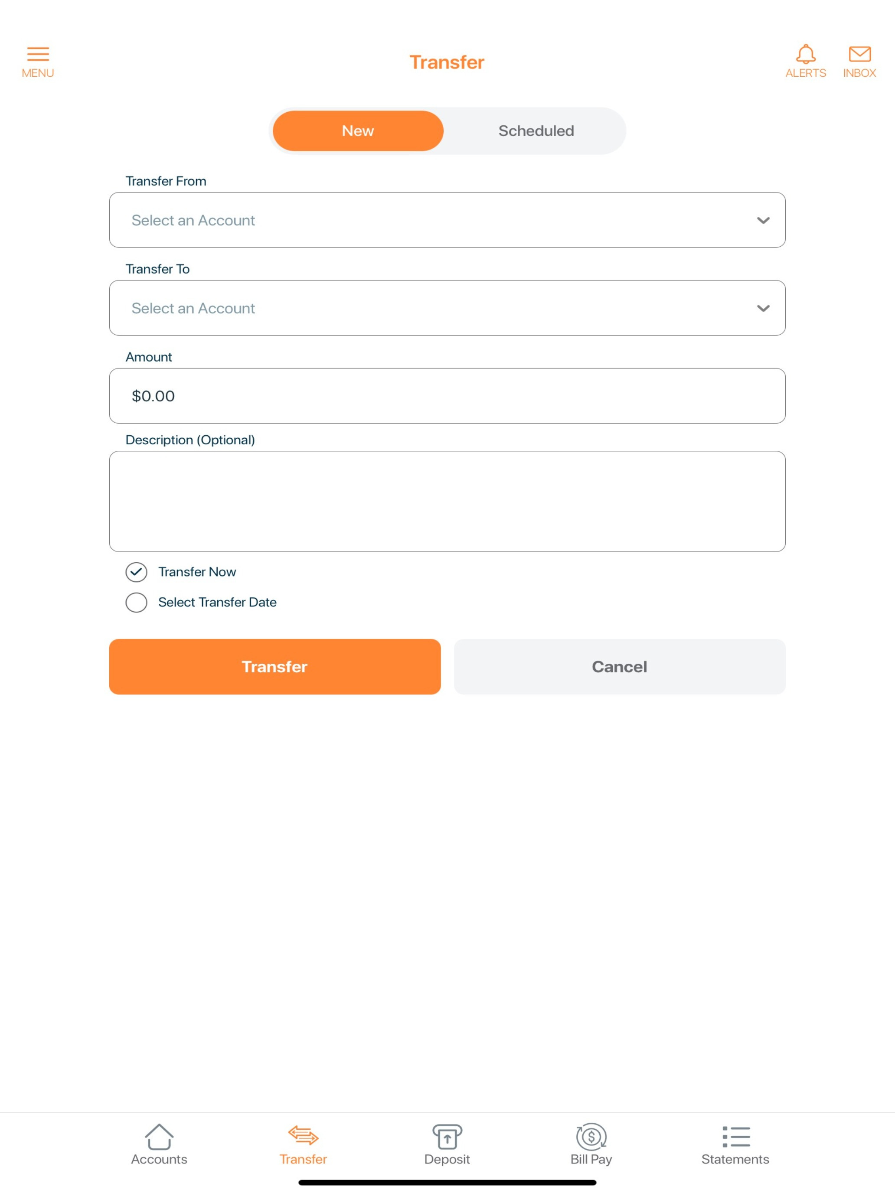The height and width of the screenshot is (1193, 895).
Task: Open the Inbox envelope icon
Action: pyautogui.click(x=859, y=54)
